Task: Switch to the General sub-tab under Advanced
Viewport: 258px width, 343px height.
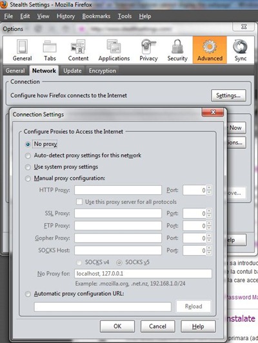Action: (15, 71)
